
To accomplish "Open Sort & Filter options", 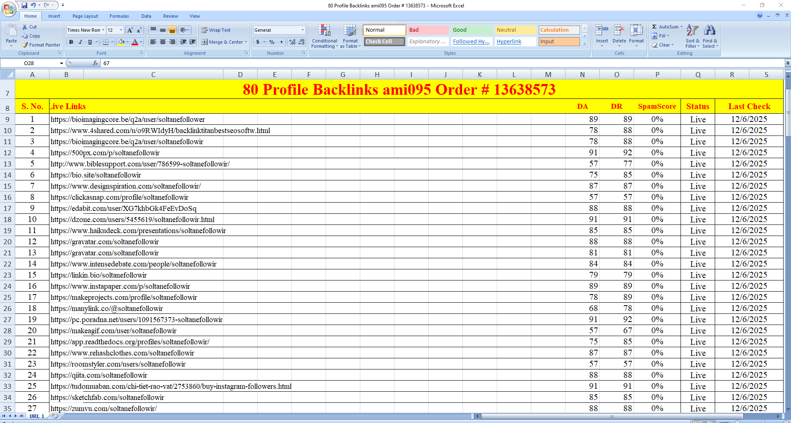I will coord(692,36).
